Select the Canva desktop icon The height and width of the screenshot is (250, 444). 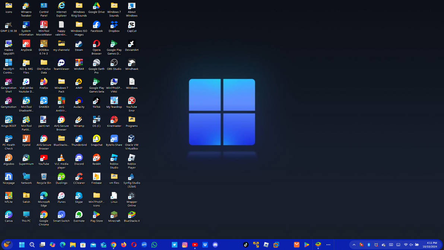coord(9,217)
